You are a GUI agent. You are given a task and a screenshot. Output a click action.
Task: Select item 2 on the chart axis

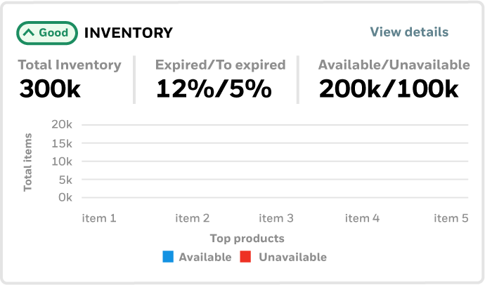pos(192,218)
